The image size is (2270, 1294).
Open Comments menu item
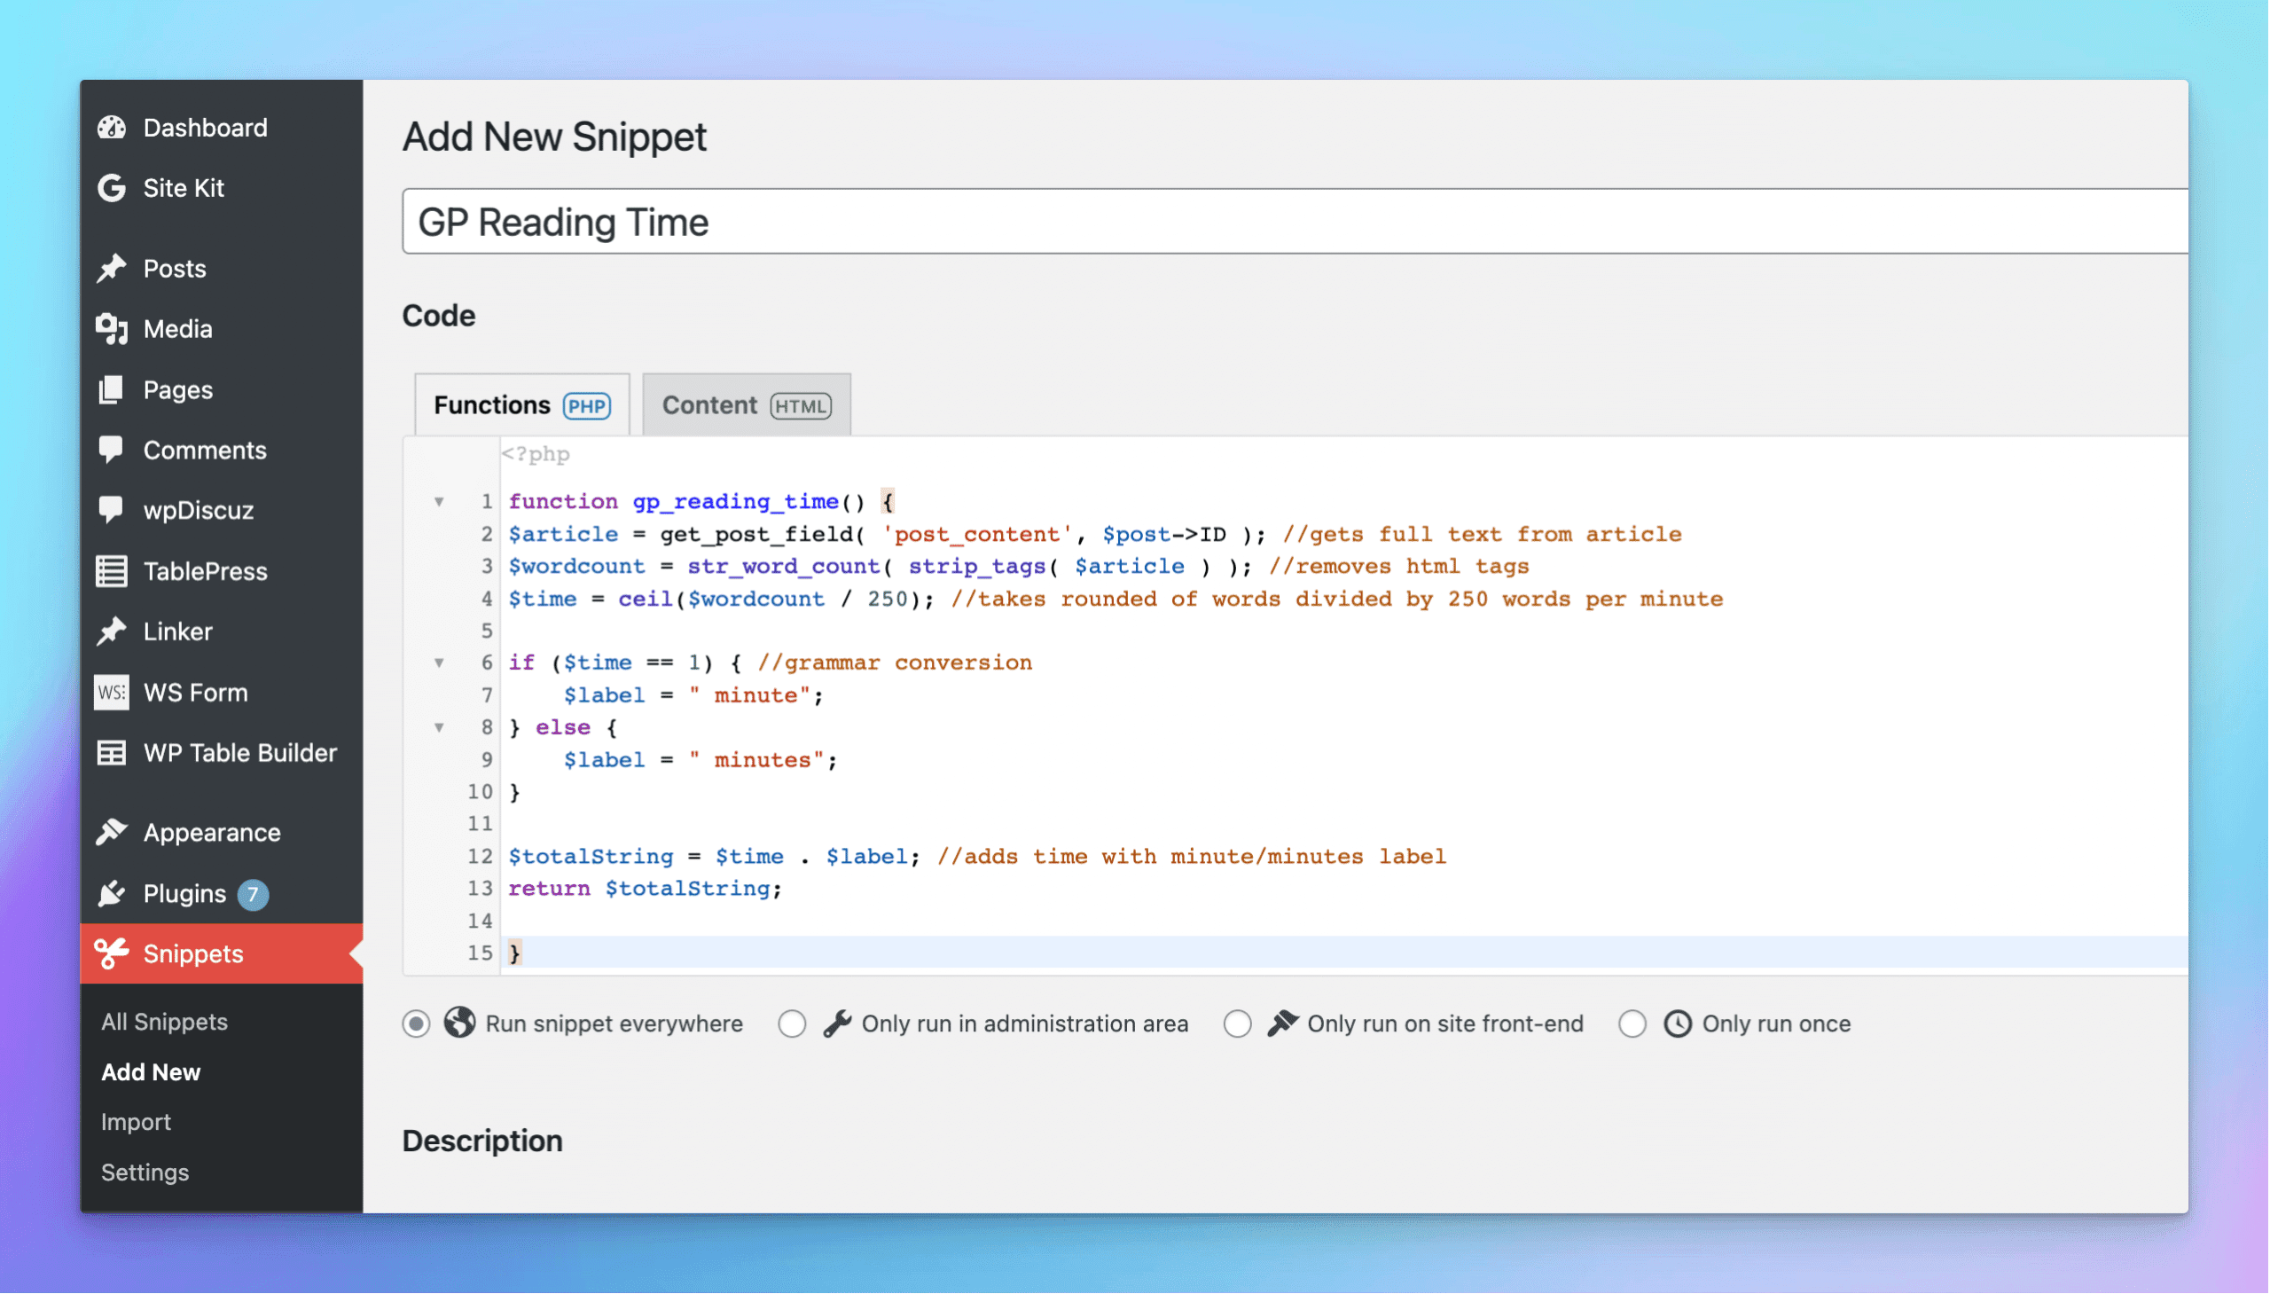222,451
